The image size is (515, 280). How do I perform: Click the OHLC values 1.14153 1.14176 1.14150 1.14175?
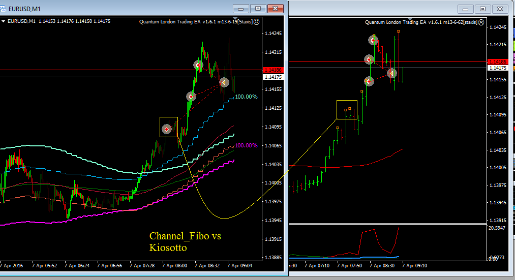75,21
